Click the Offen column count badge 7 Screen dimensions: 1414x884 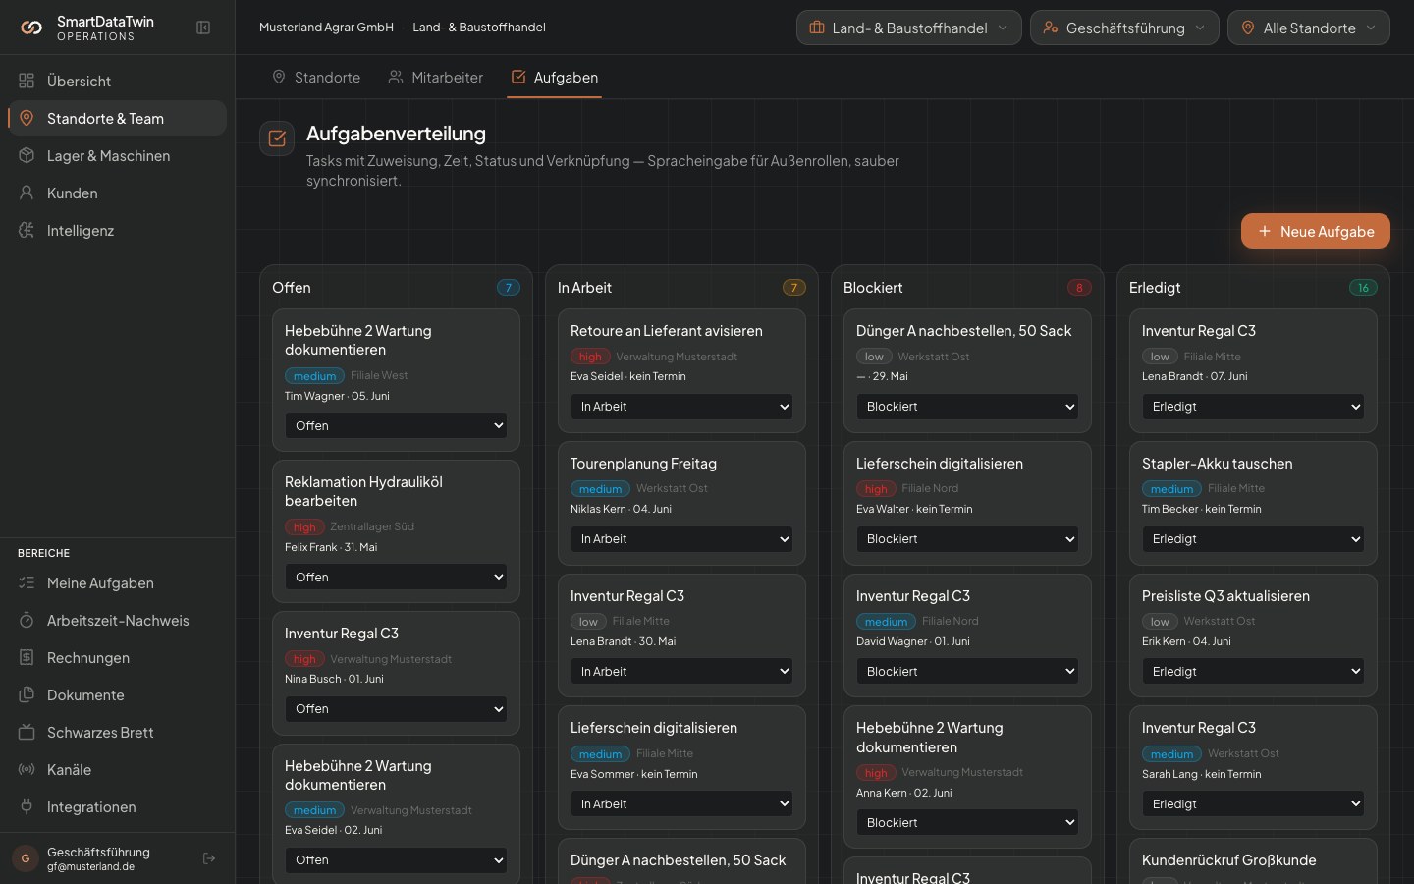coord(509,288)
